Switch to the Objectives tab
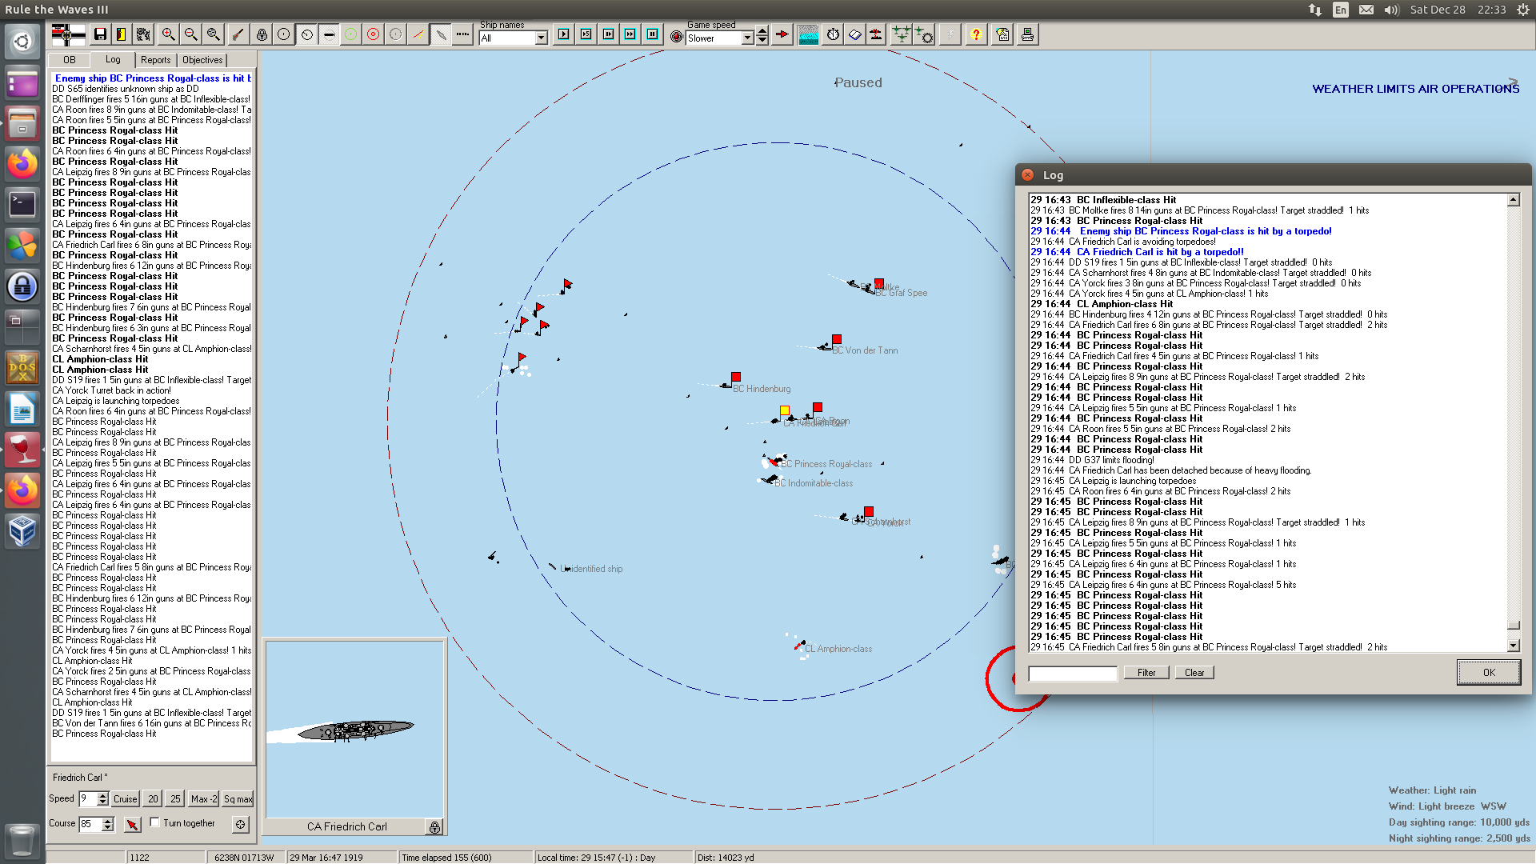 pyautogui.click(x=202, y=60)
